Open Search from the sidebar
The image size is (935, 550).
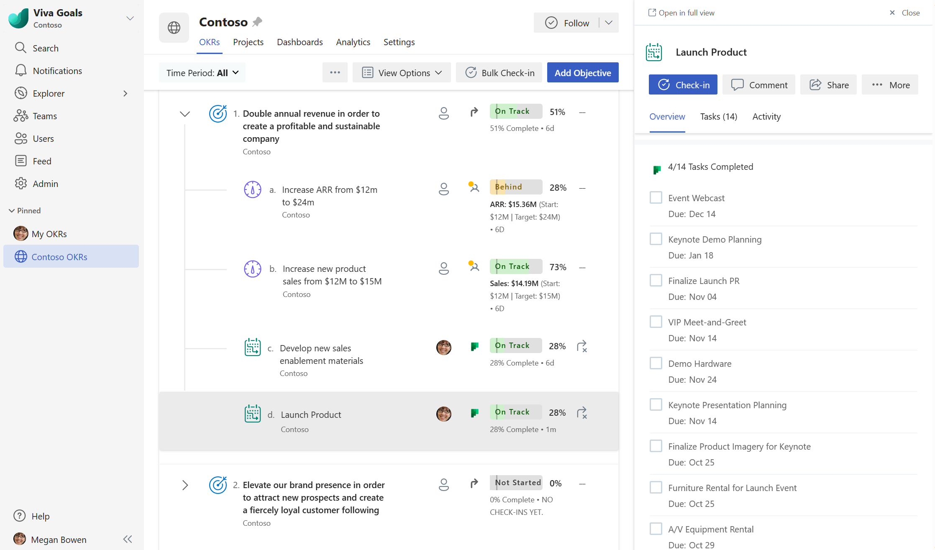21,48
